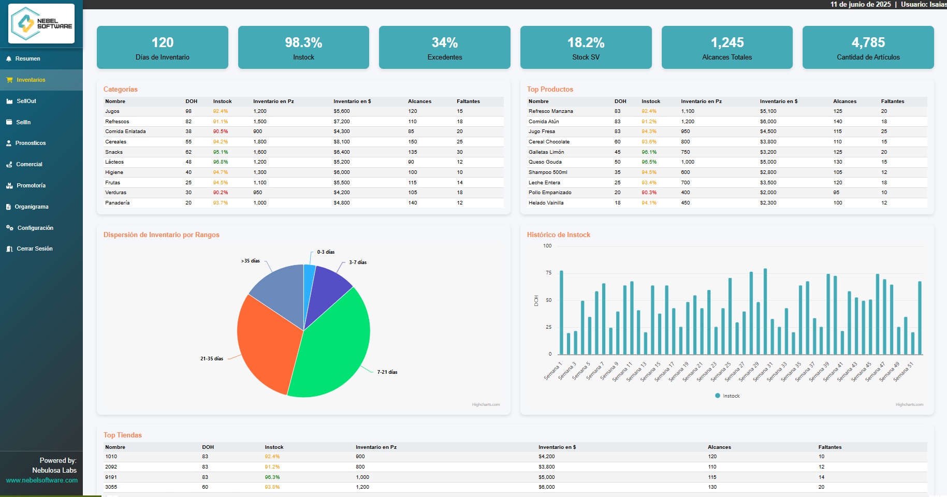Click the Días de Inventario KPI card
The image size is (947, 497).
coord(162,47)
